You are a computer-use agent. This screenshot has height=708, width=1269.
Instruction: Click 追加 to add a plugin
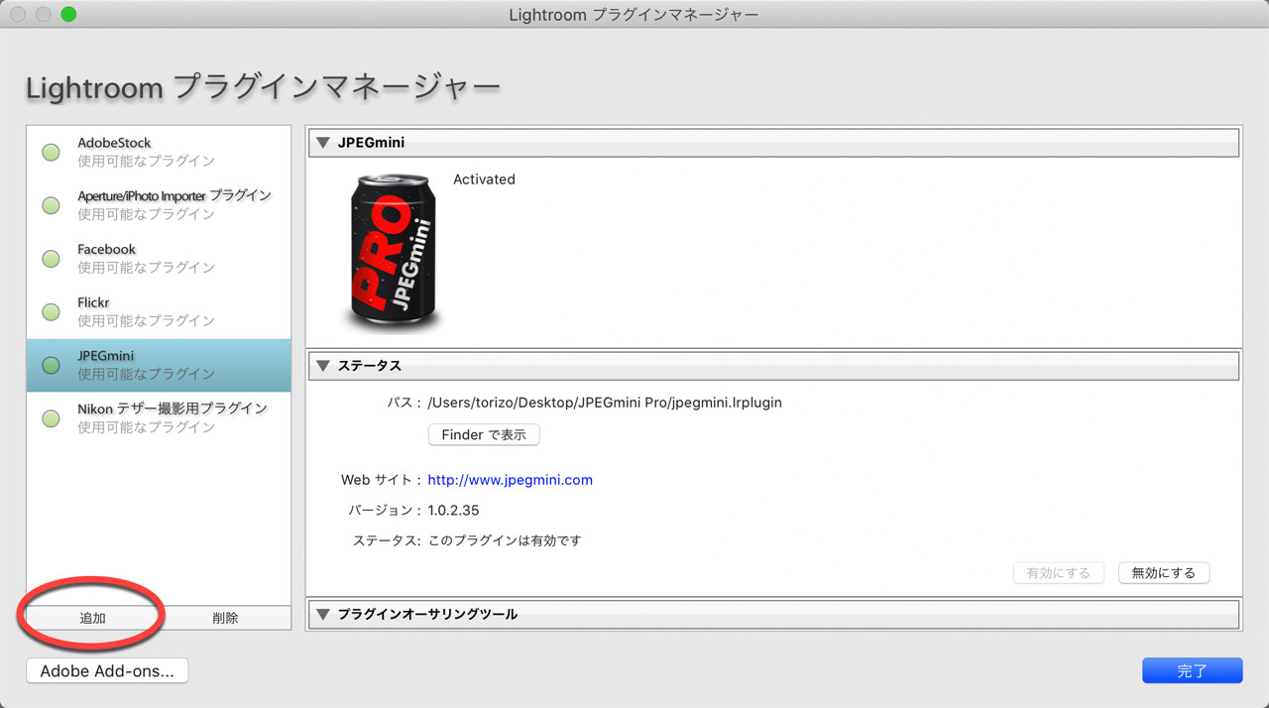coord(92,618)
